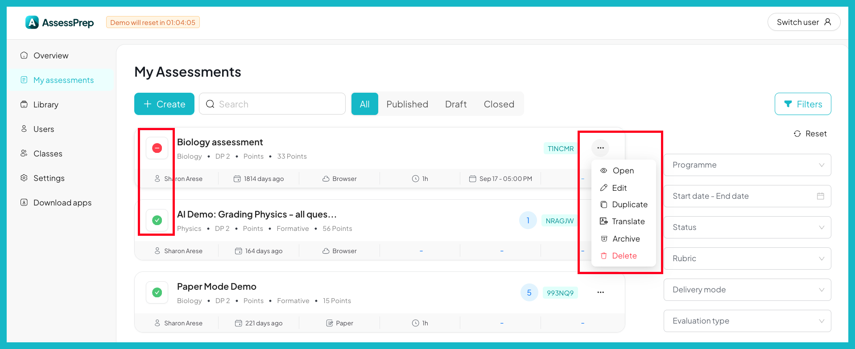Focus the Search input field

click(x=272, y=104)
